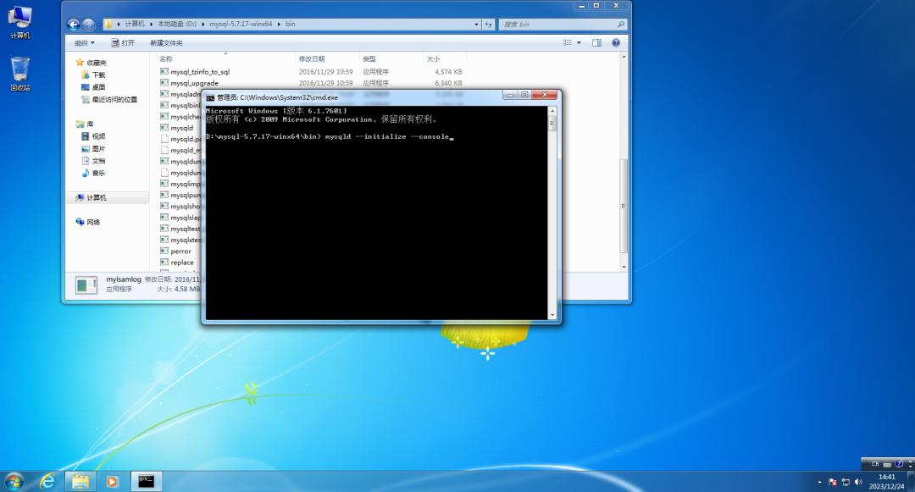Click Explorer back navigation arrow
915x492 pixels.
pyautogui.click(x=73, y=25)
